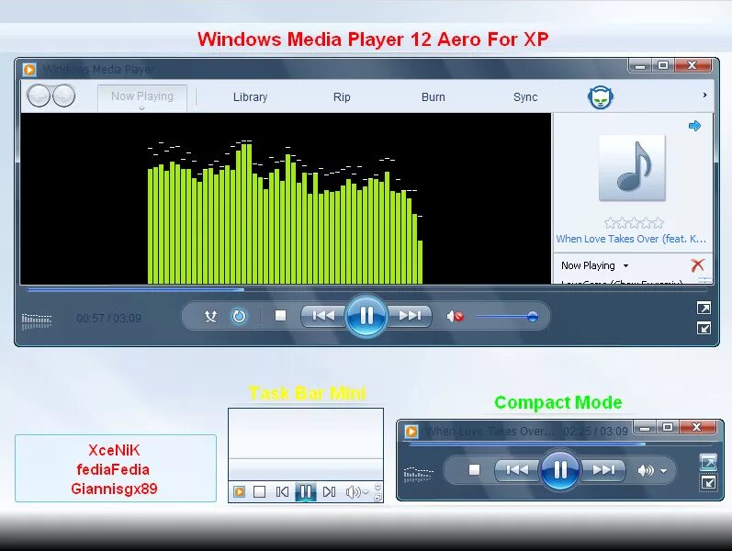The image size is (732, 551).
Task: Go to previous track in taskbar mini player
Action: [283, 491]
